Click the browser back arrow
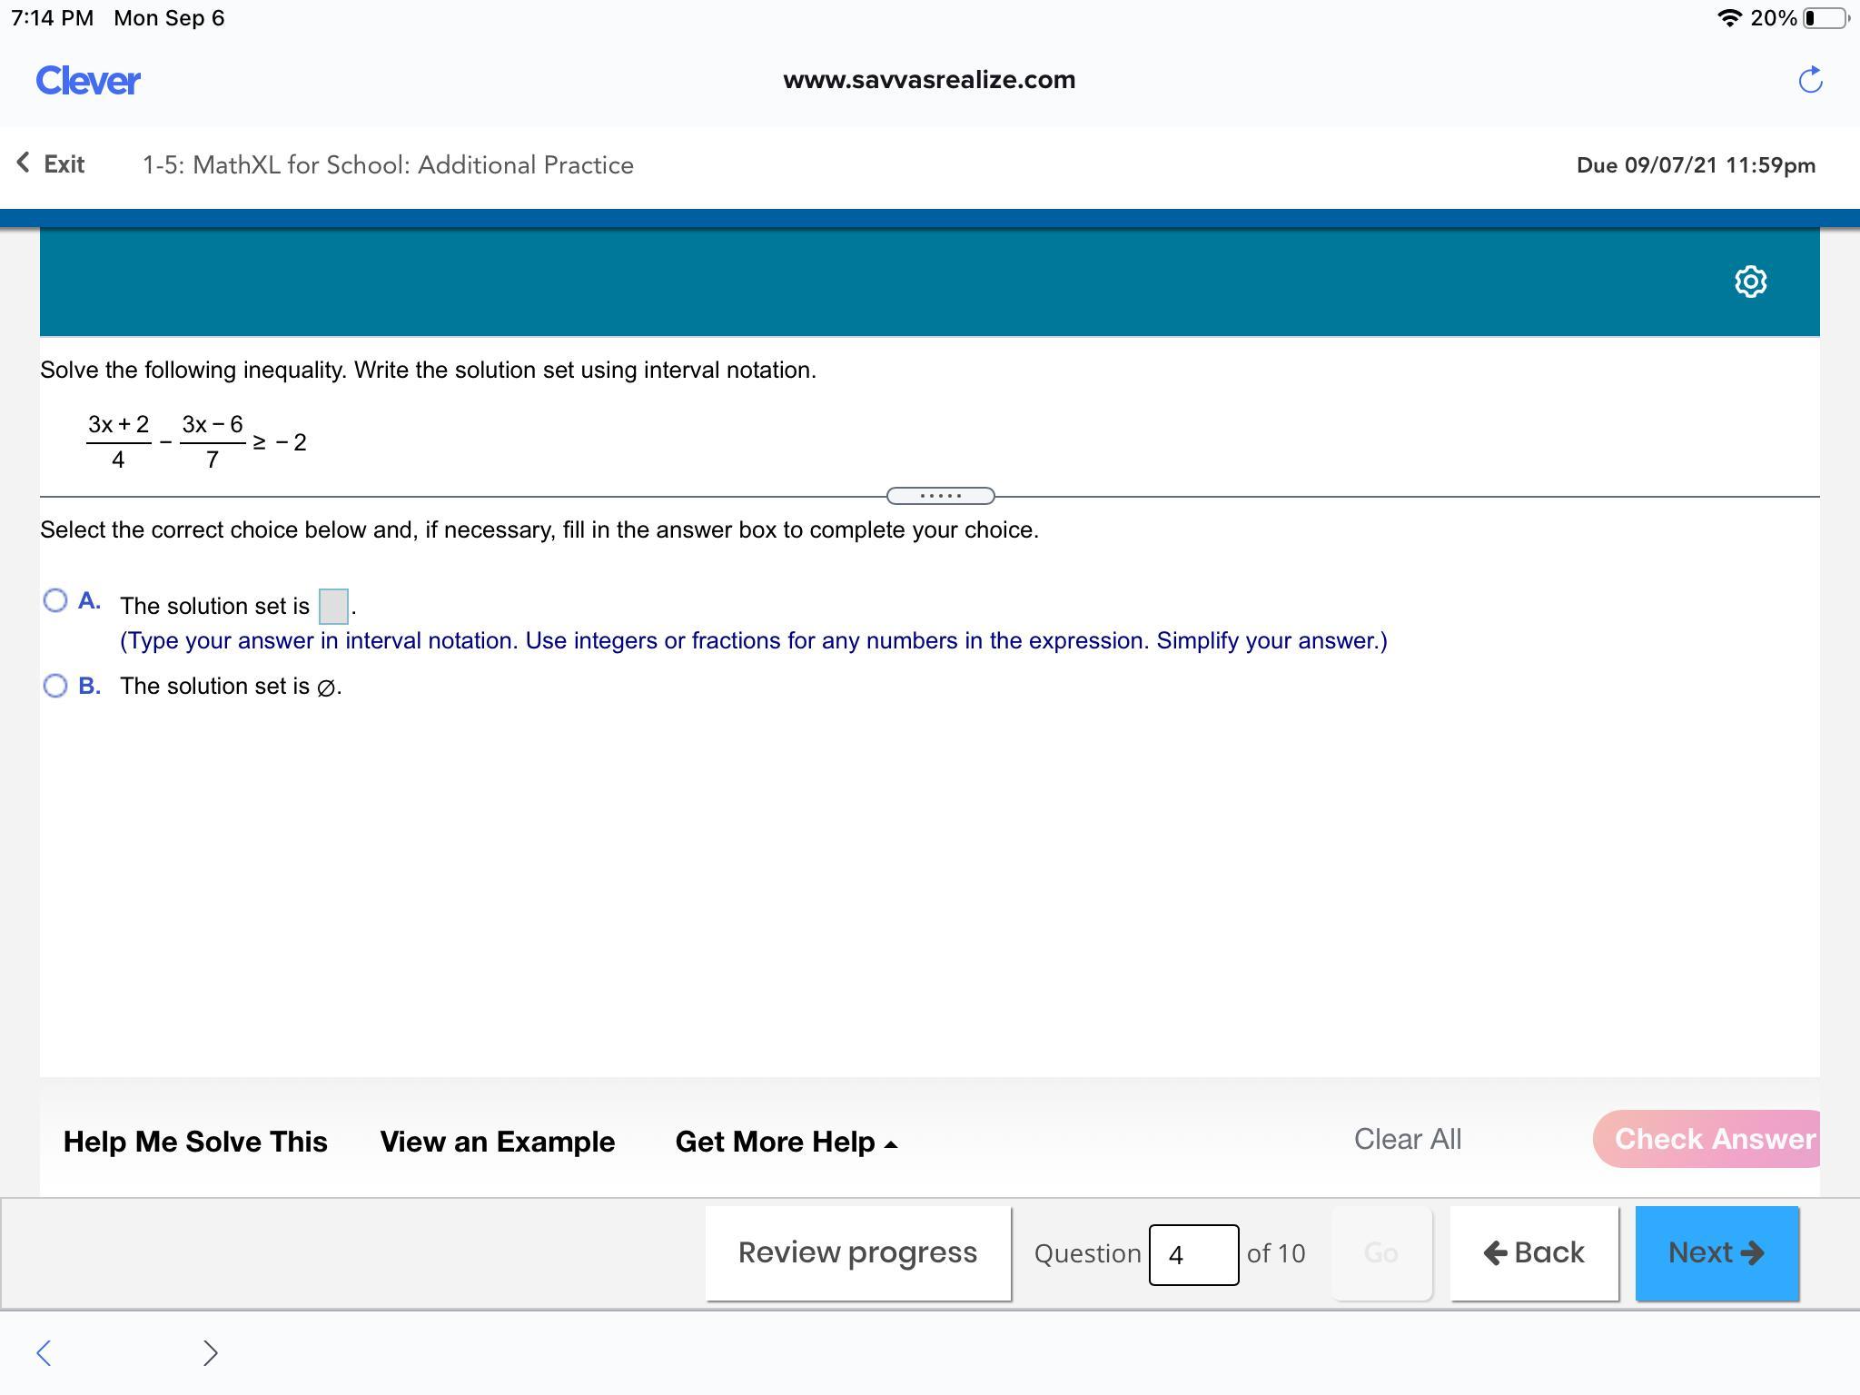1860x1395 pixels. [44, 1352]
